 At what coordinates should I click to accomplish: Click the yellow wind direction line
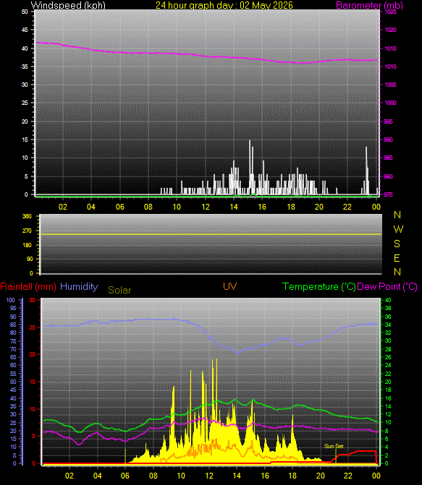point(211,234)
